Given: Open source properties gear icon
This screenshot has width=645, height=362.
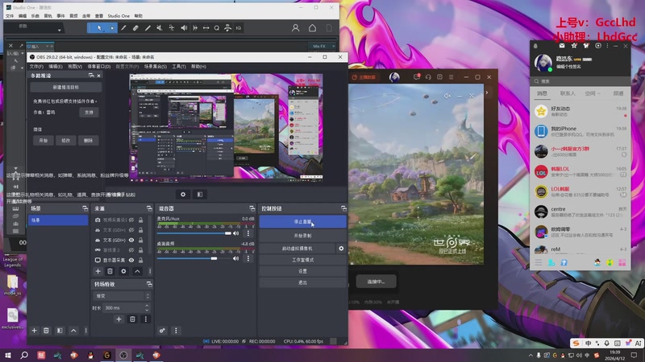Looking at the screenshot, I should click(124, 272).
